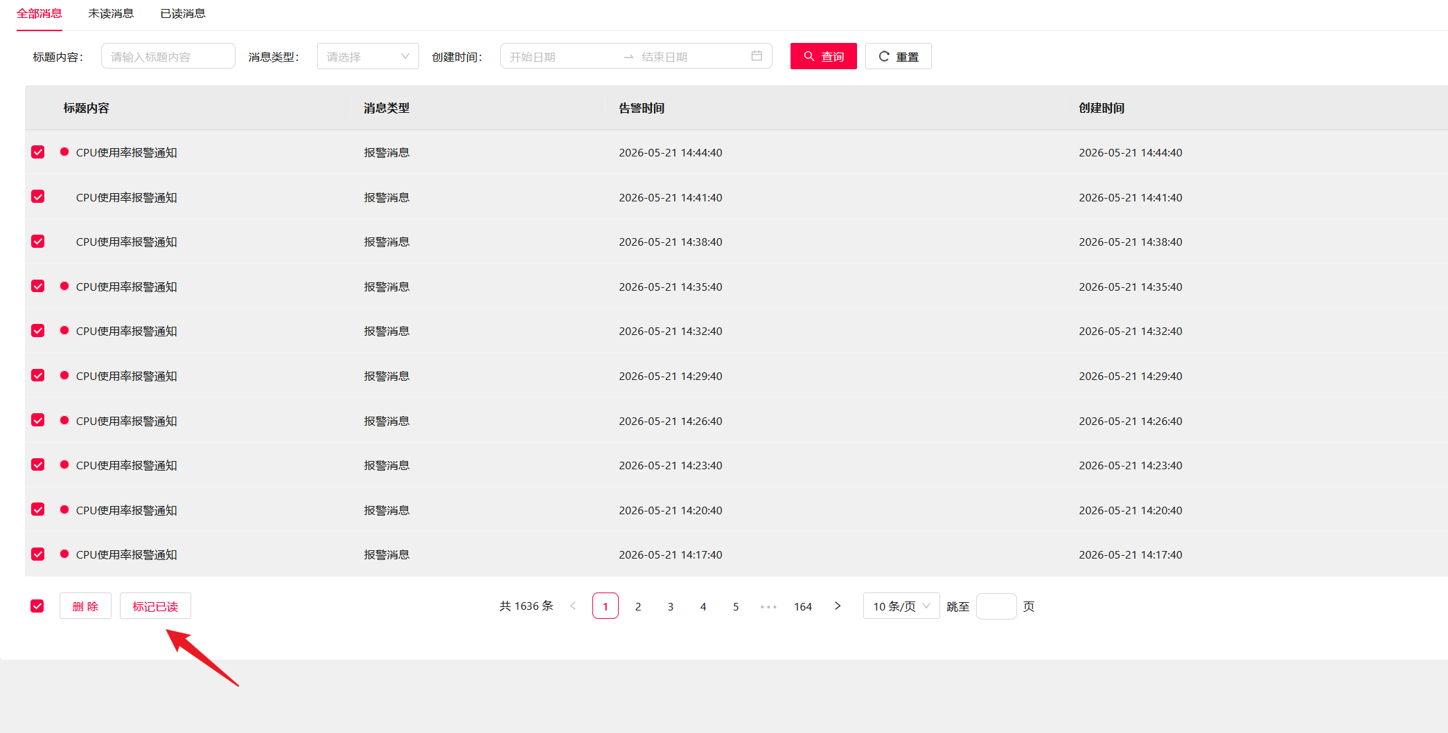The image size is (1448, 733).
Task: Open CPU使用率报警通知 message from 14:32:40
Action: (x=127, y=332)
